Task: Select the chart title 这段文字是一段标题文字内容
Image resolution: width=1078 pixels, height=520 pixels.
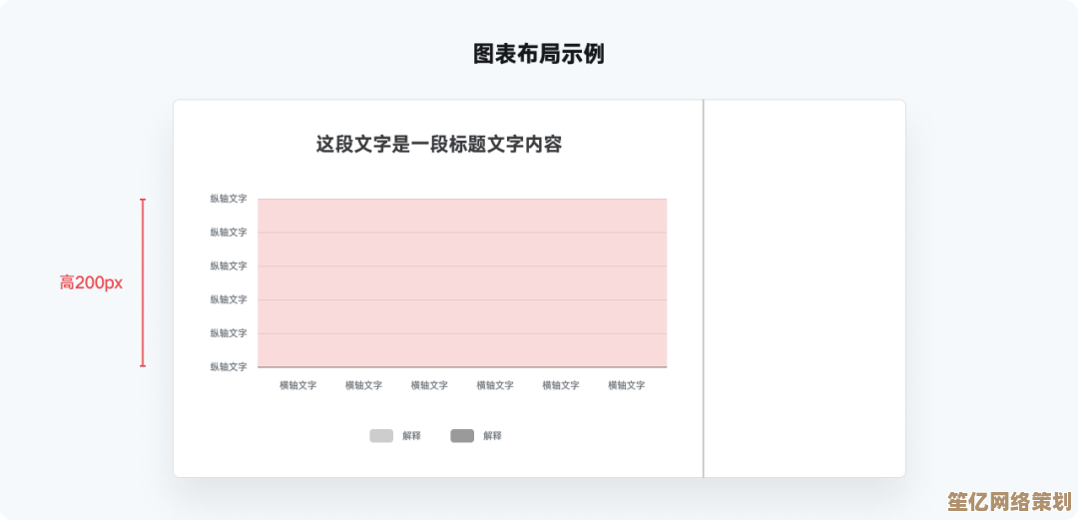Action: (x=439, y=145)
